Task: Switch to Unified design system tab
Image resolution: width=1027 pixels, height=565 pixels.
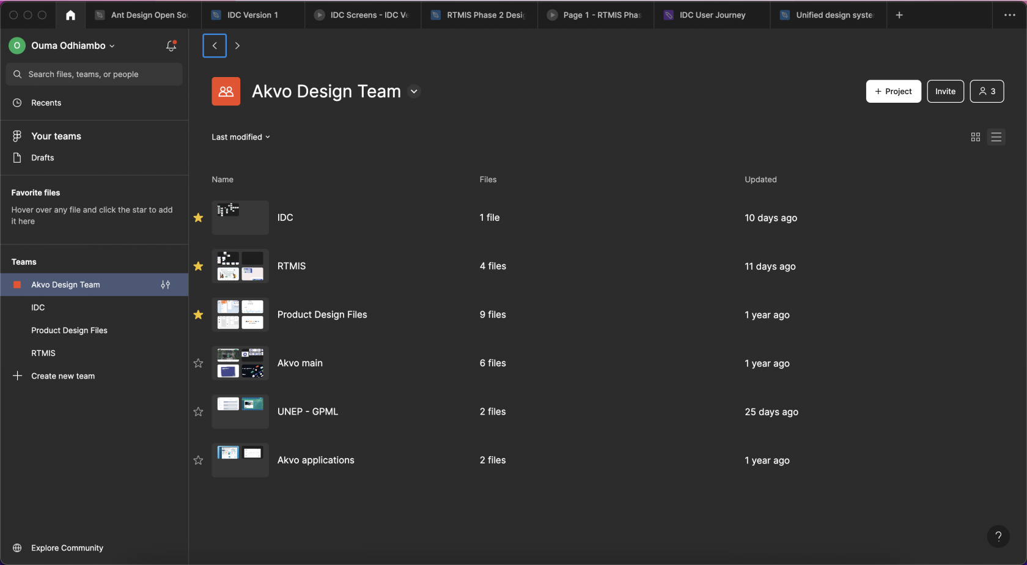Action: tap(827, 15)
